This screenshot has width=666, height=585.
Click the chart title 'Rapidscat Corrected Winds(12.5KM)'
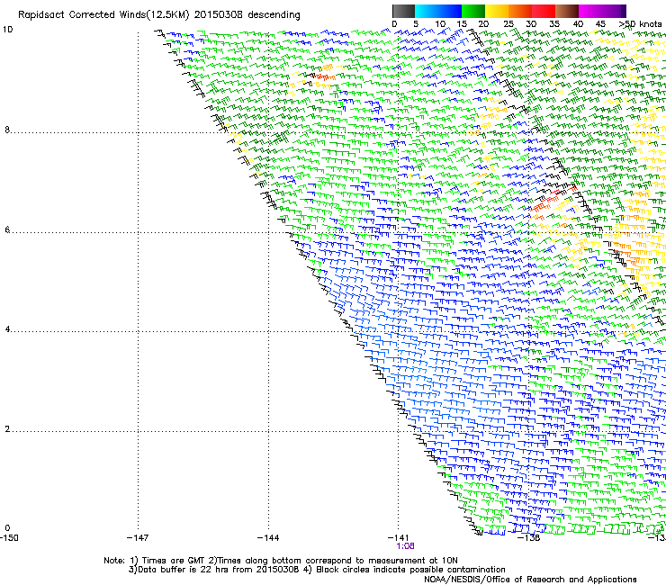(x=103, y=15)
